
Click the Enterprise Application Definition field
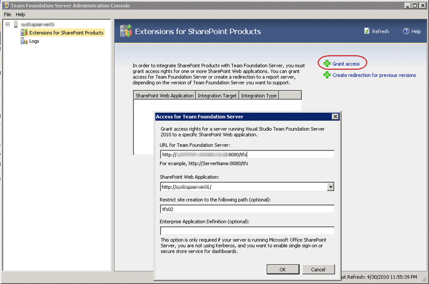[247, 231]
